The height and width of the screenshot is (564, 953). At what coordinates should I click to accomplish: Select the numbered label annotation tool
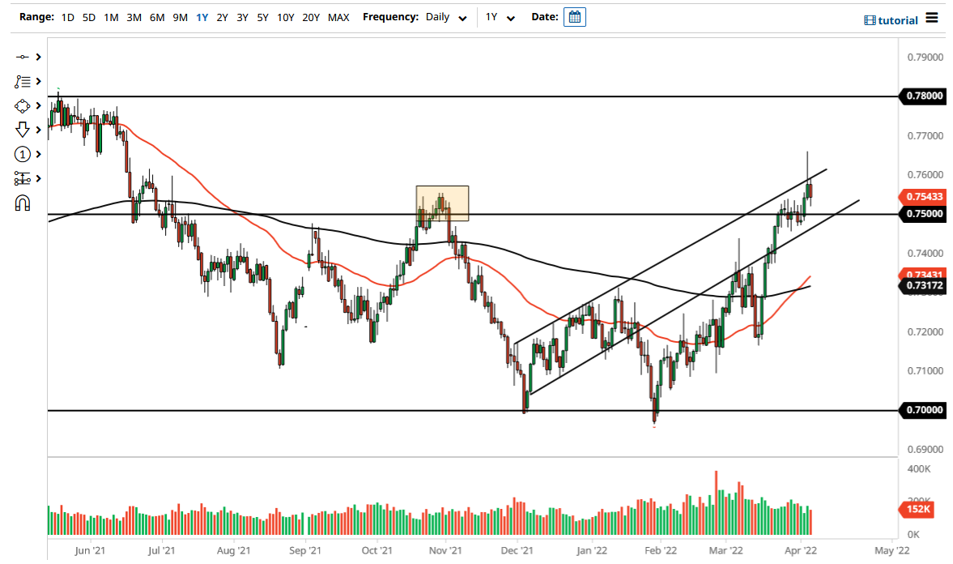(22, 154)
